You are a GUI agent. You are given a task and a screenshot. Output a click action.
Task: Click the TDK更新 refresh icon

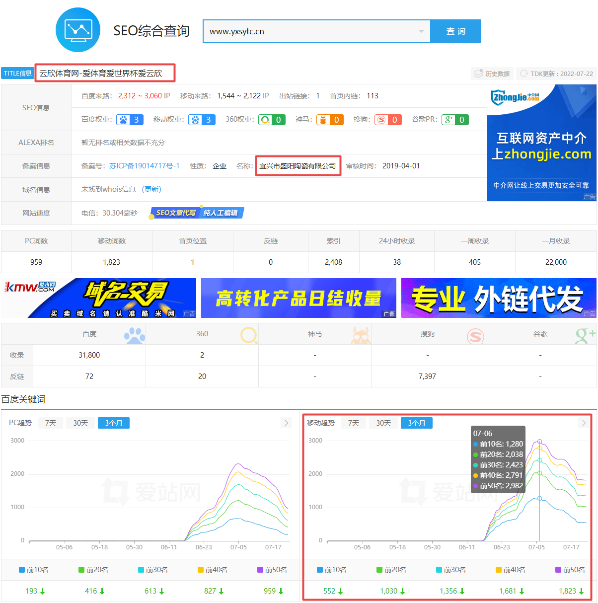(x=523, y=74)
